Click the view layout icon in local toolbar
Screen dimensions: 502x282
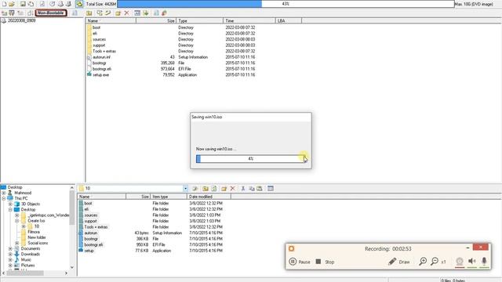(x=271, y=188)
